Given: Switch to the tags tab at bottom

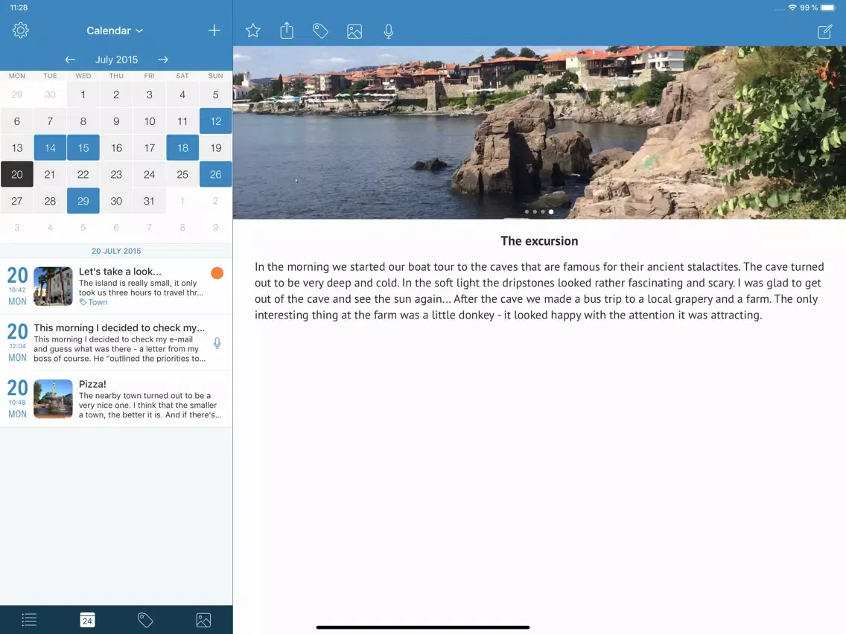Looking at the screenshot, I should (145, 620).
